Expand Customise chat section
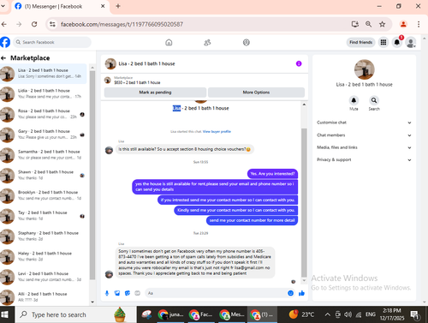 point(364,123)
